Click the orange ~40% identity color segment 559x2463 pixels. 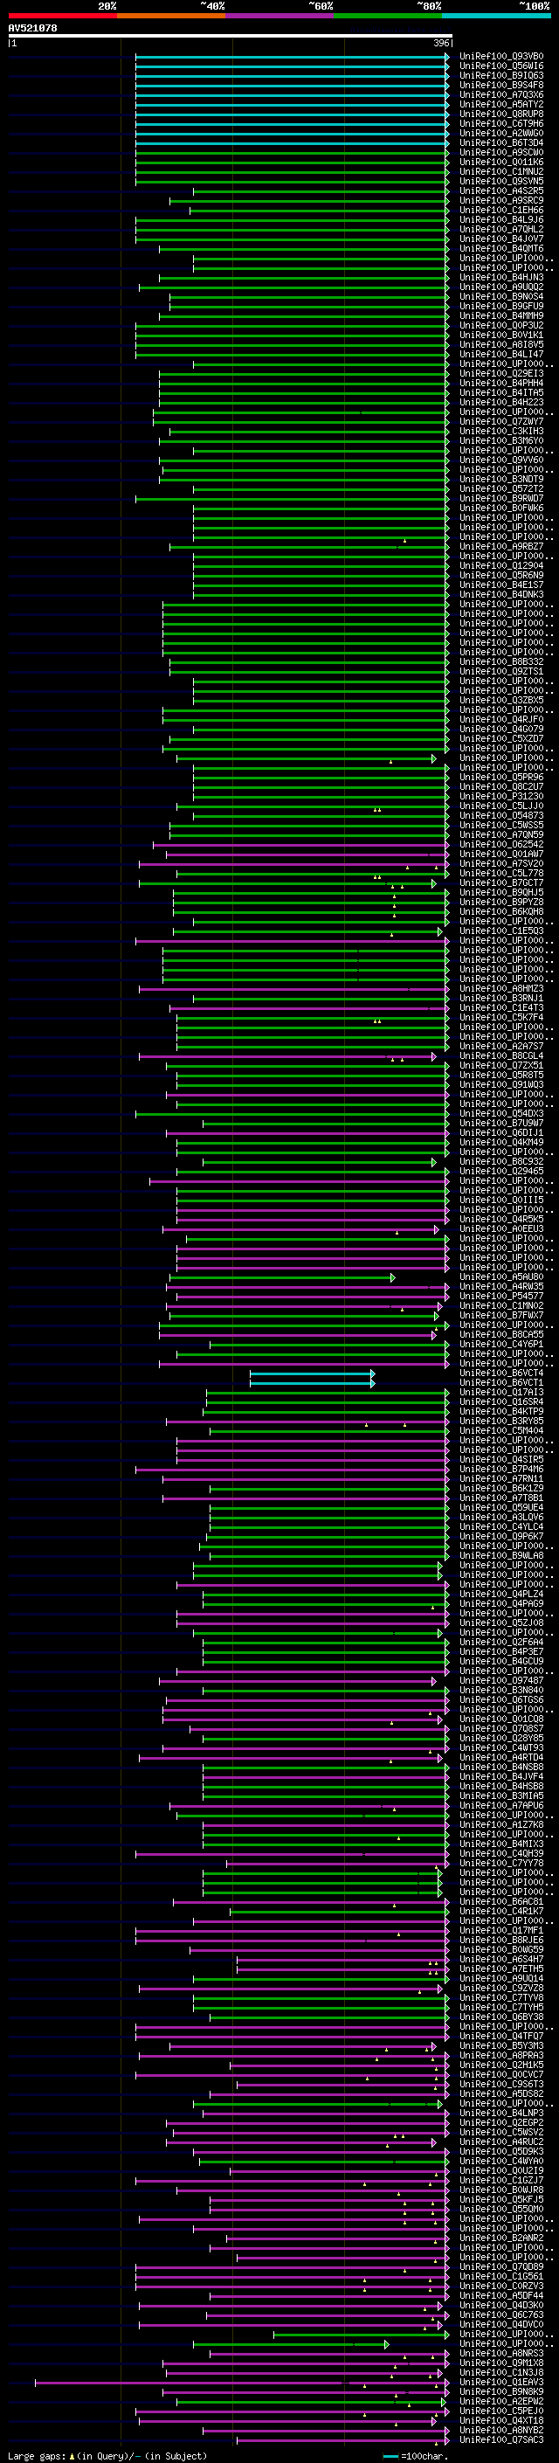pyautogui.click(x=171, y=16)
